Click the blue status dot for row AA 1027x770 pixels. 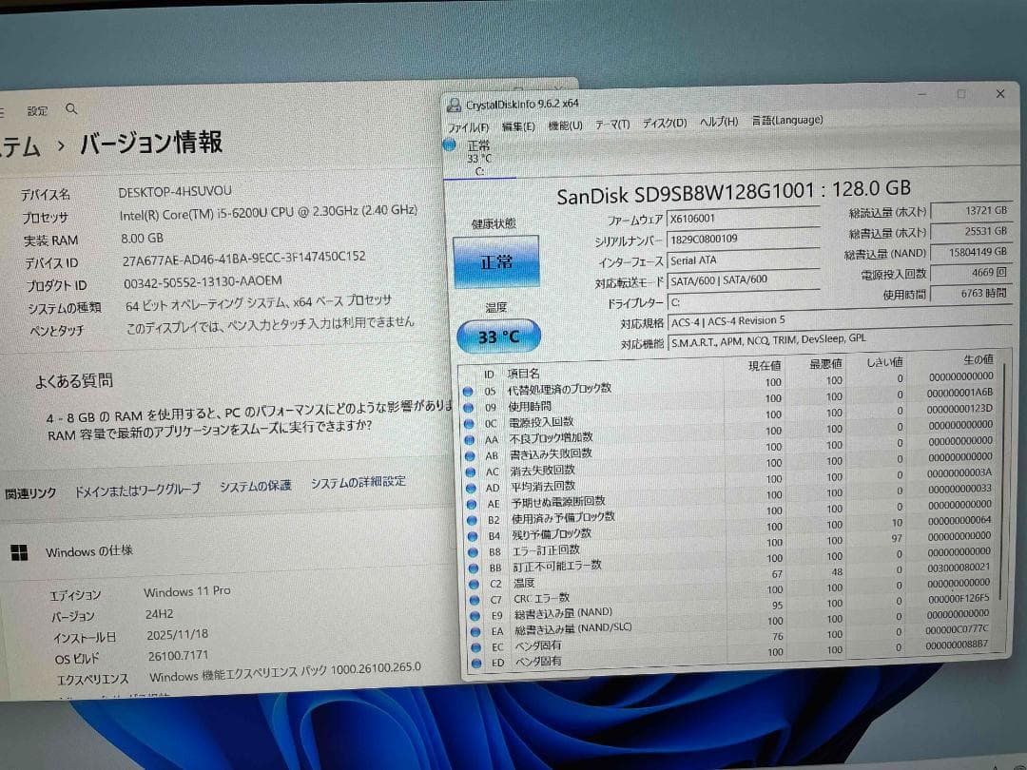tap(470, 440)
